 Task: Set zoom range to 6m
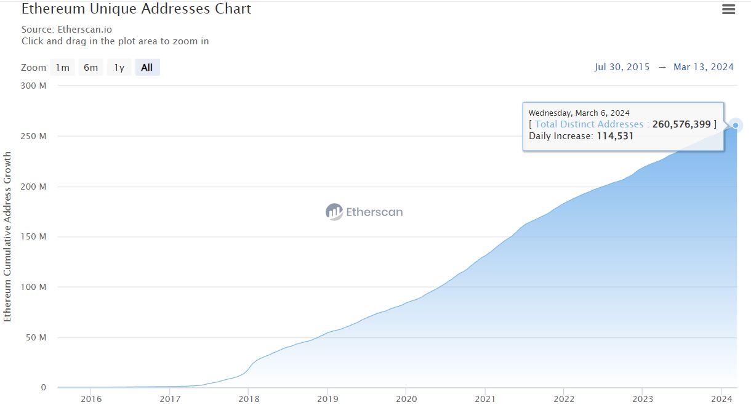tap(90, 67)
